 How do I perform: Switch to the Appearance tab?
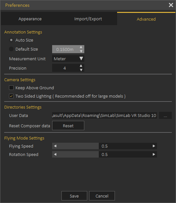point(30,19)
